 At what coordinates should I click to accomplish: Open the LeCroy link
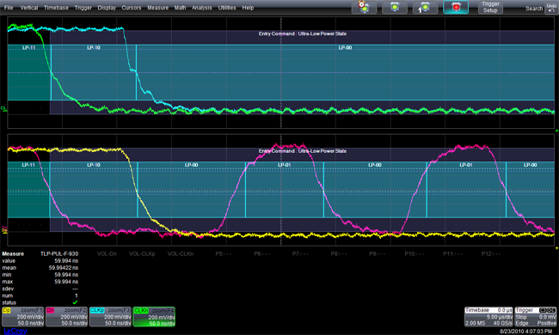click(15, 331)
